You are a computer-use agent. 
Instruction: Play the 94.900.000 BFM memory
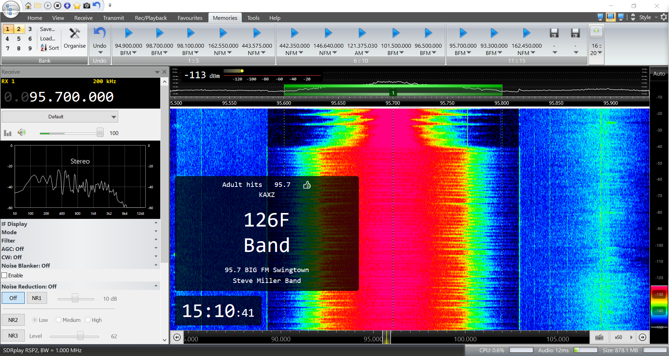(129, 33)
